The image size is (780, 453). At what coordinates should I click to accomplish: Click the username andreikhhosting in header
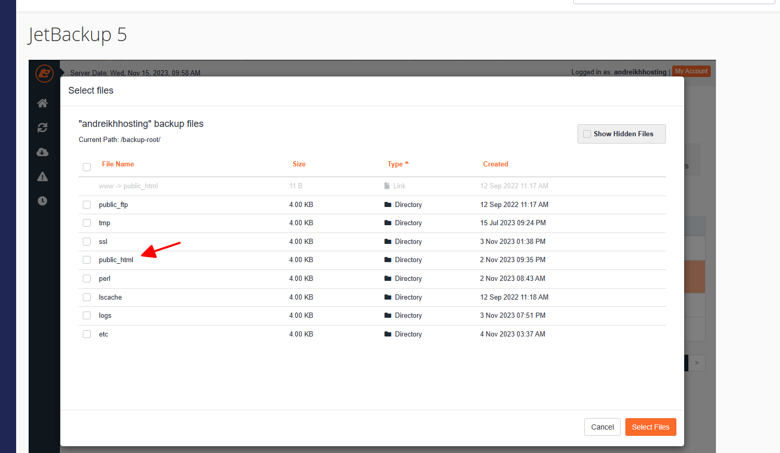coord(640,72)
